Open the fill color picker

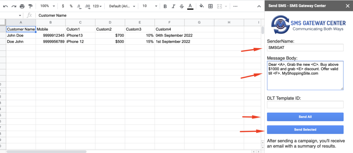(202, 6)
